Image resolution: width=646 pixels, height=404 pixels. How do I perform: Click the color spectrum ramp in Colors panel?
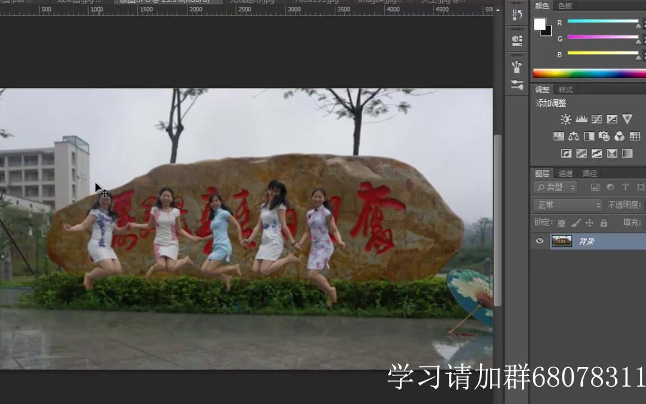[x=586, y=72]
